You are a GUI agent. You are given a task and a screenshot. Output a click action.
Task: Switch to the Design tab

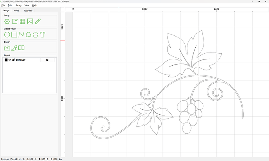click(x=6, y=10)
